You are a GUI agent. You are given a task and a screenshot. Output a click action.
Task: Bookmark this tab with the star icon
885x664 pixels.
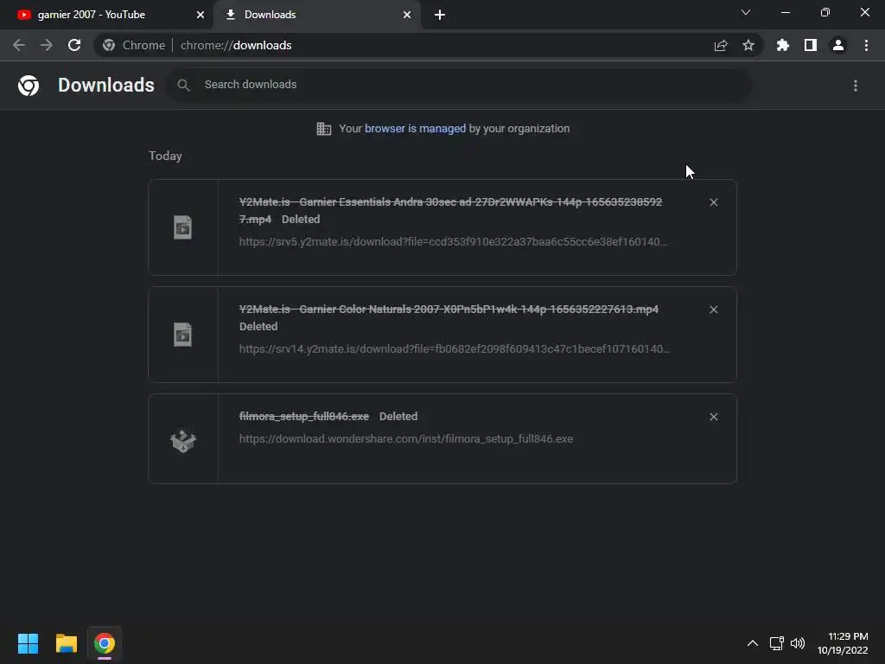tap(748, 45)
